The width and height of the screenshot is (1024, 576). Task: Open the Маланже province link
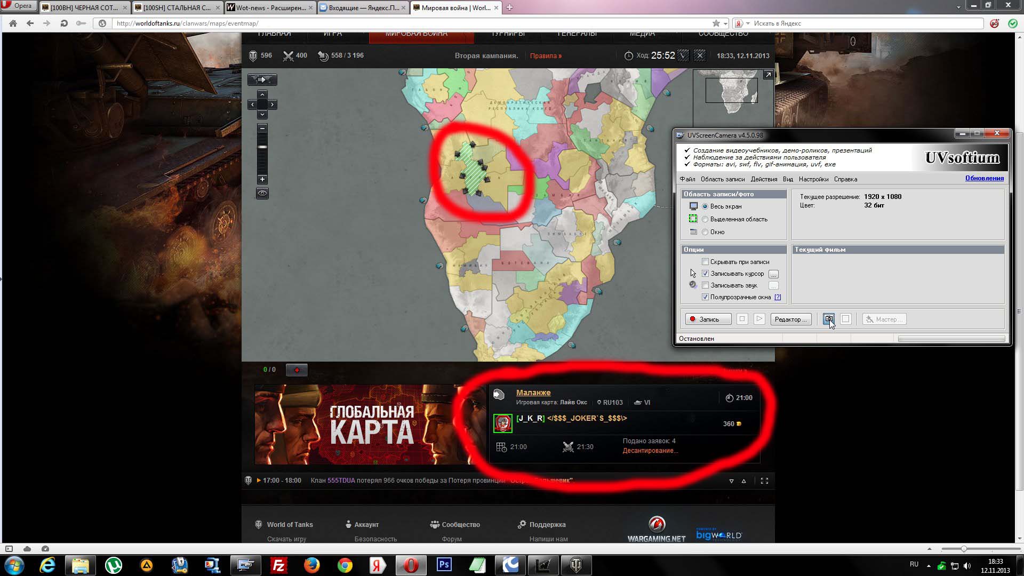(533, 393)
